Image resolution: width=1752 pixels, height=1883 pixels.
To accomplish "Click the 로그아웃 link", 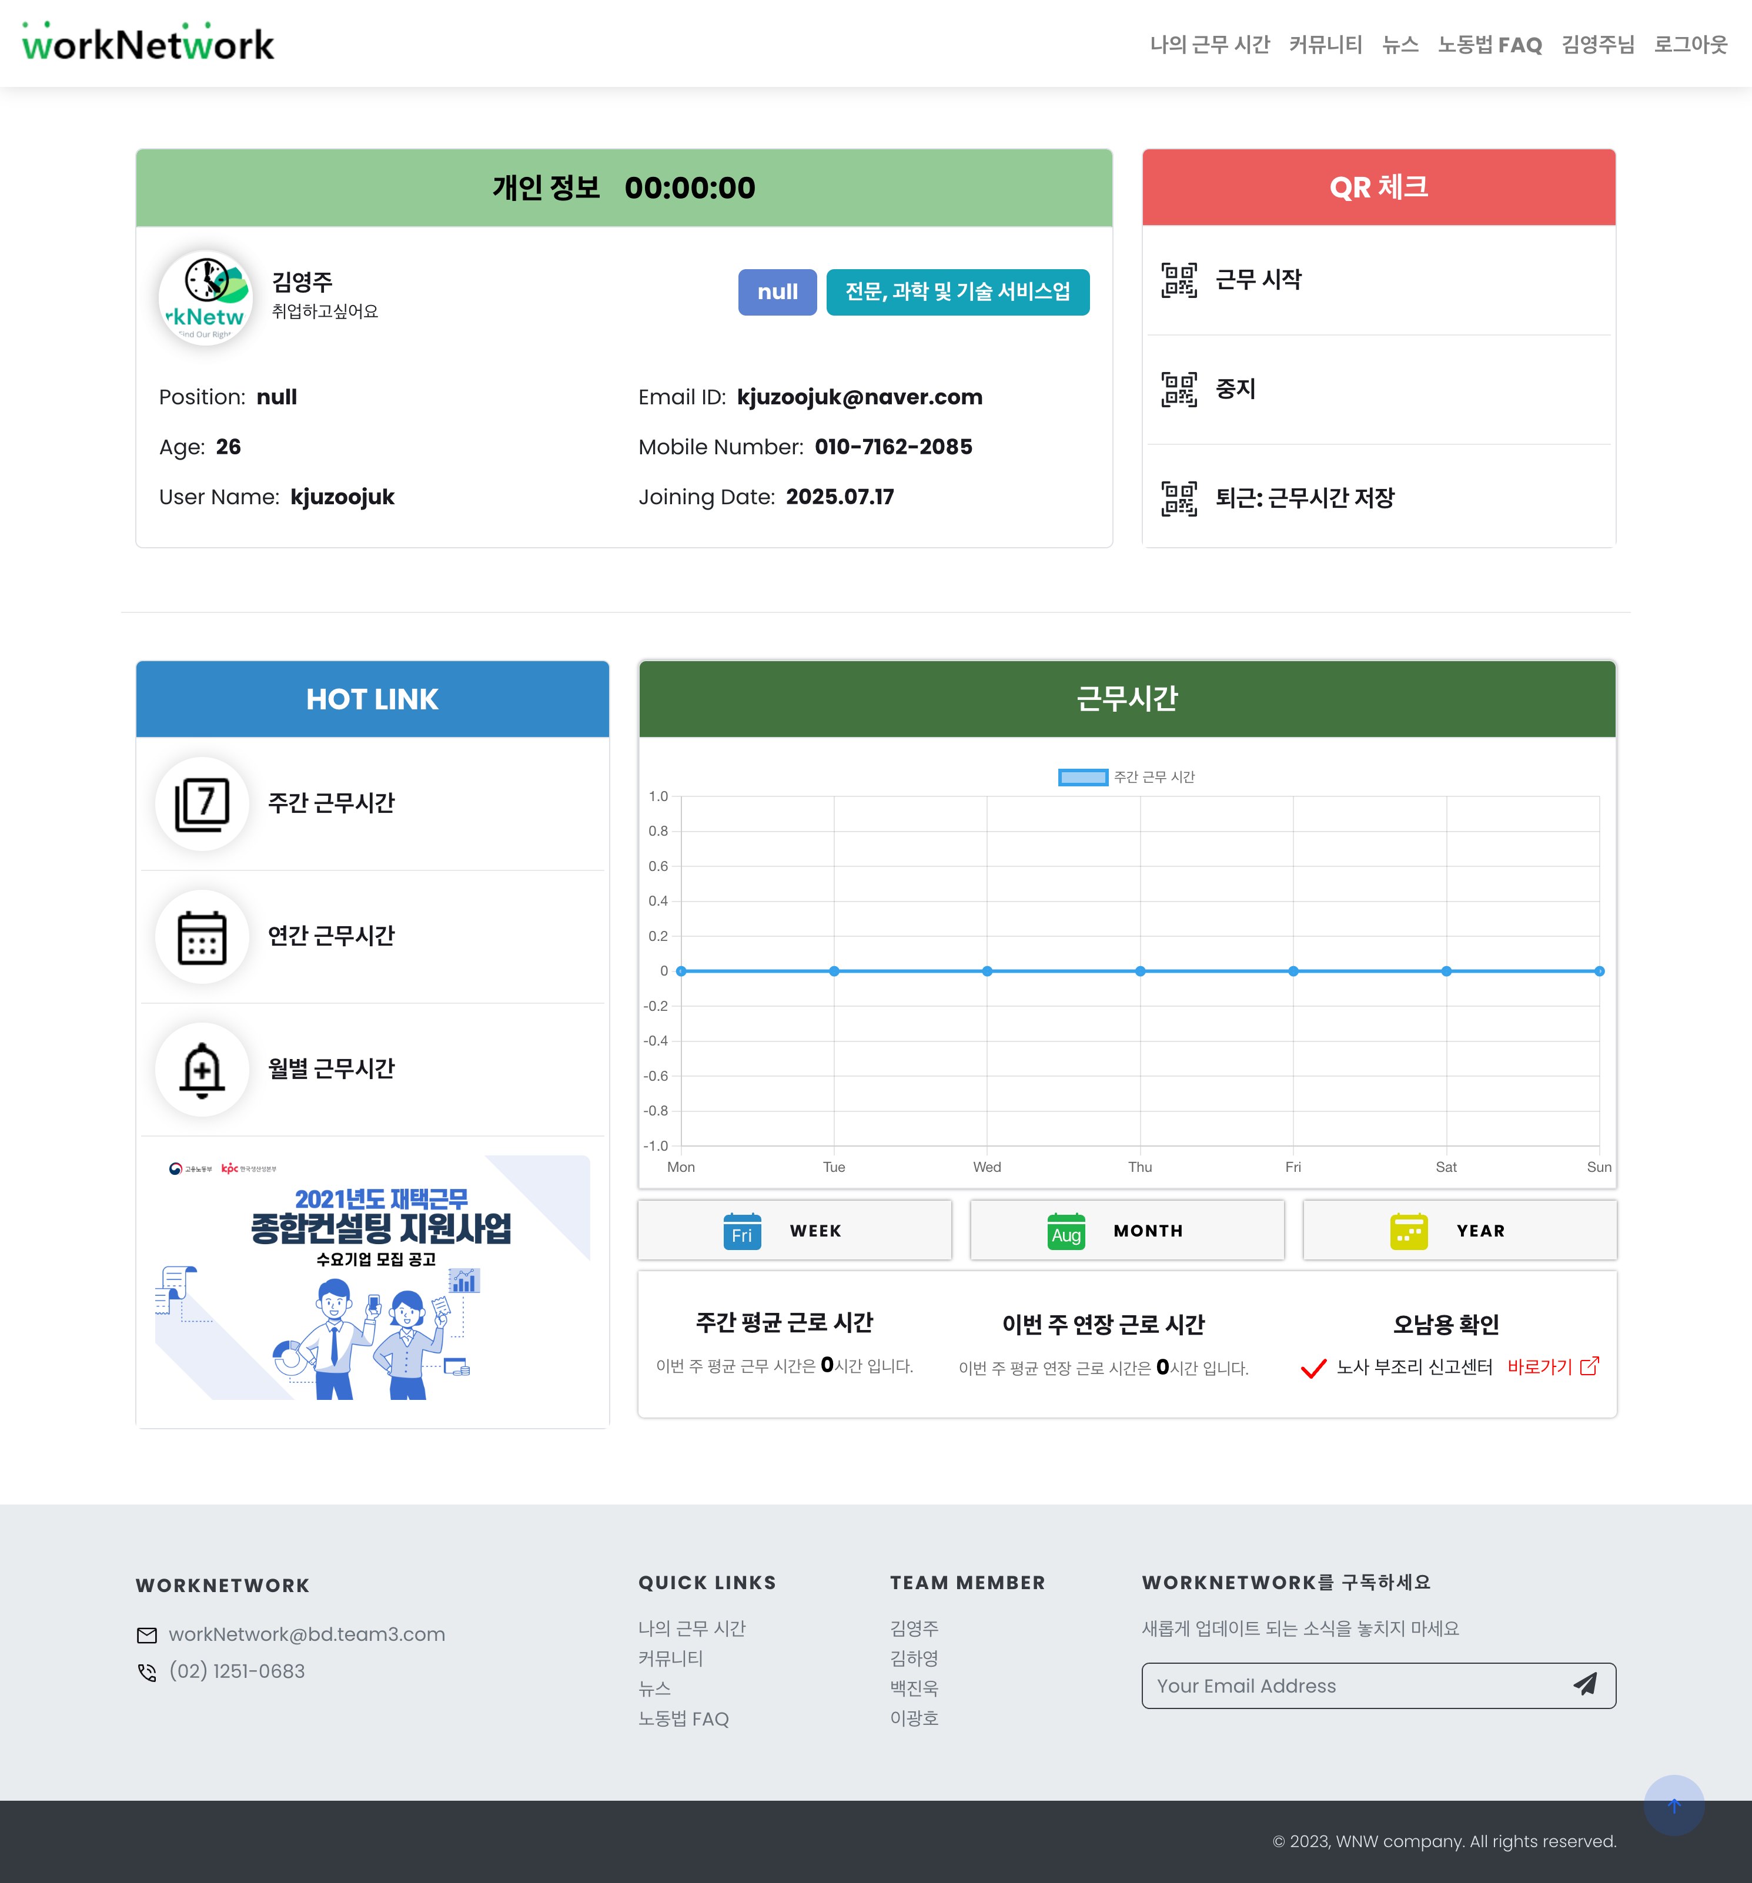I will coord(1690,45).
